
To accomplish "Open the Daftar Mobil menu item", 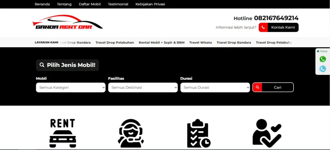I will click(x=90, y=4).
